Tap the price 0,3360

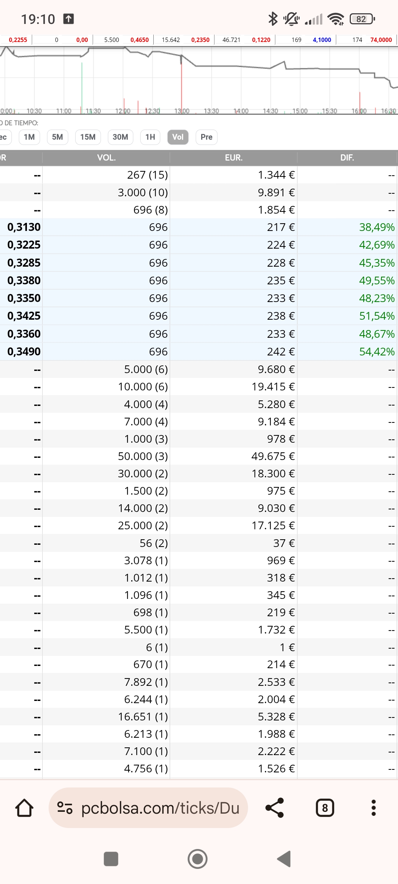24,334
